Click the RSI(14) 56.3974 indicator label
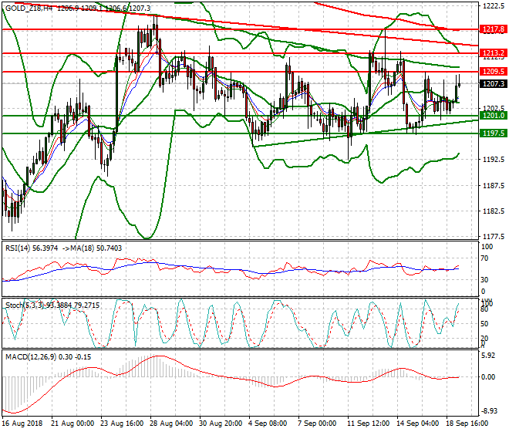The width and height of the screenshot is (509, 432). (32, 248)
